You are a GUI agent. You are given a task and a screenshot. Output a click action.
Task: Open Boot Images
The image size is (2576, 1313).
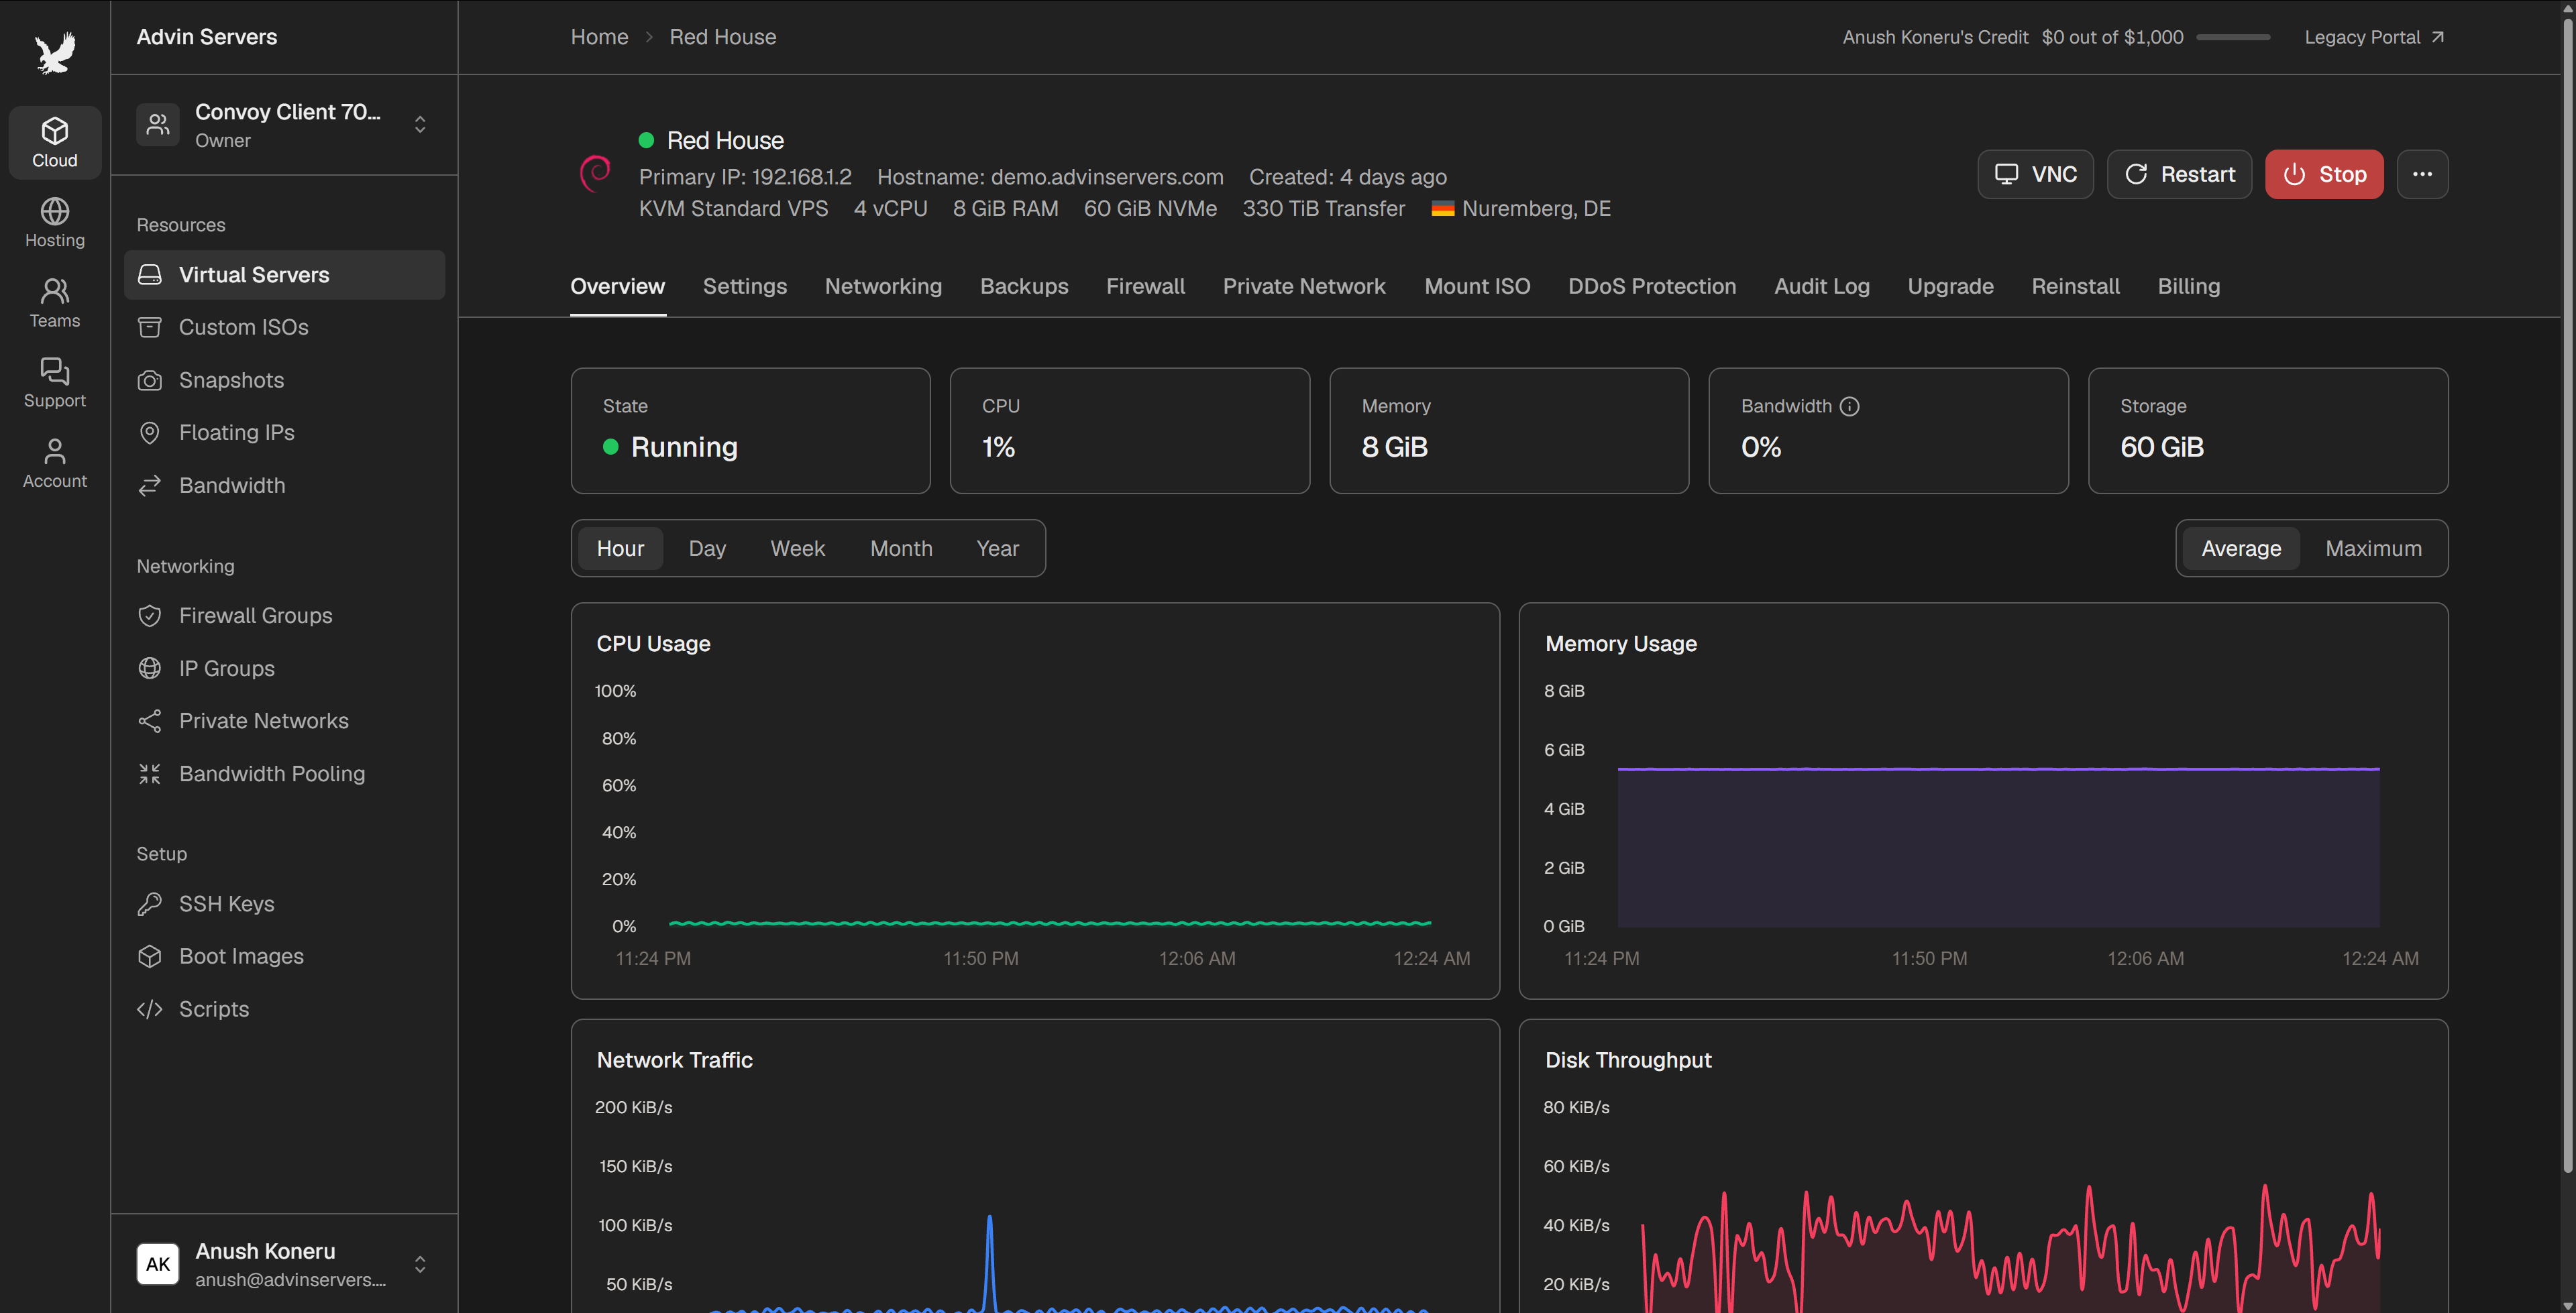pyautogui.click(x=284, y=956)
